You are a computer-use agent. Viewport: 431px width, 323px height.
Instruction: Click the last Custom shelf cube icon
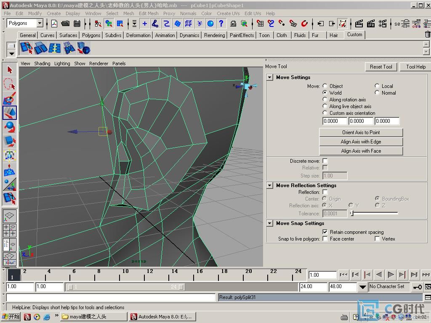click(x=84, y=48)
